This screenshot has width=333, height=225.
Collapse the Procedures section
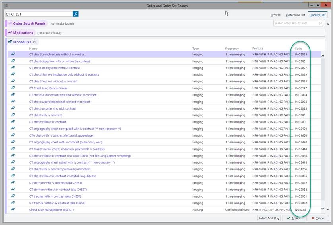34,42
